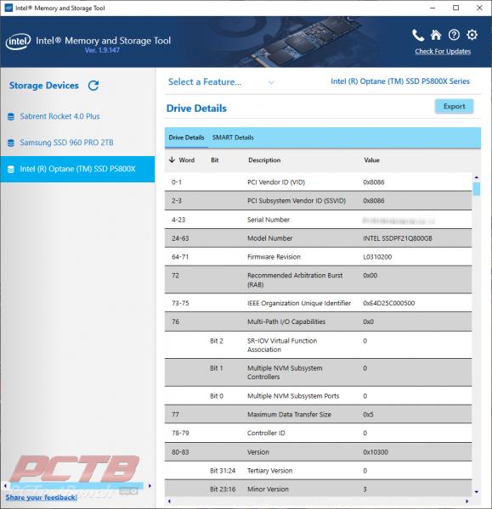Image resolution: width=492 pixels, height=509 pixels.
Task: Click the Intel Optane P5800X drive icon
Action: point(11,169)
